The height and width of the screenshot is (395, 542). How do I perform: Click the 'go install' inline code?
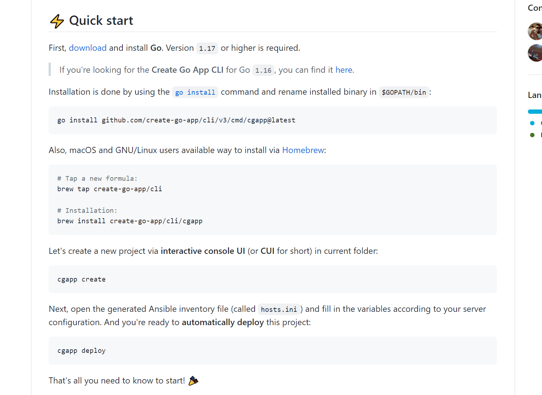pos(195,92)
